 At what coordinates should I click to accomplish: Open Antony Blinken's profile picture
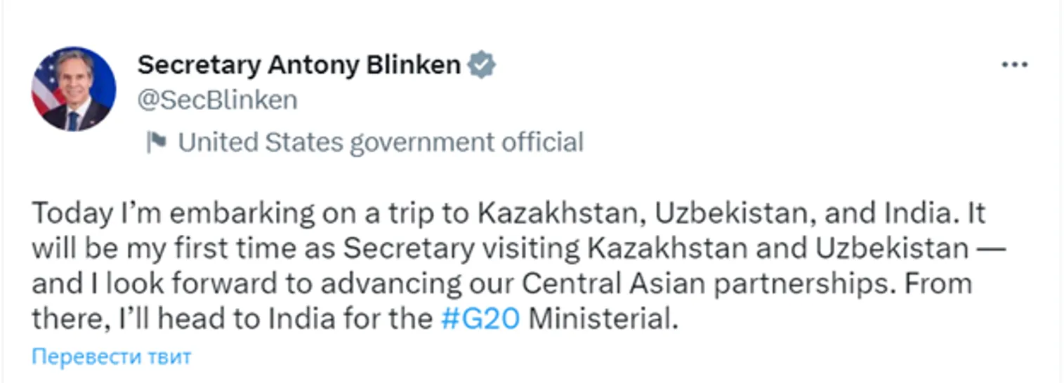pos(74,89)
